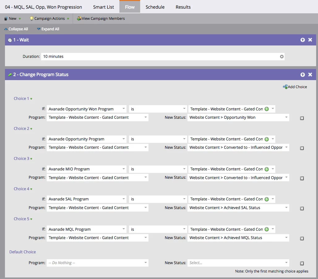Add value with green plus in Choice 5
Viewport: 318px width, 279px height.
(267, 229)
